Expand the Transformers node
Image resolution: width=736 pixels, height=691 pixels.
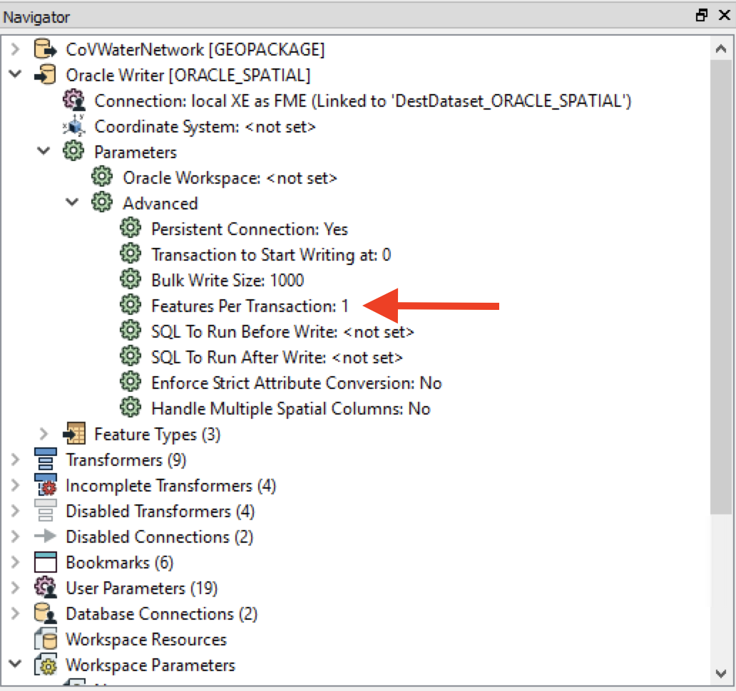click(x=16, y=459)
